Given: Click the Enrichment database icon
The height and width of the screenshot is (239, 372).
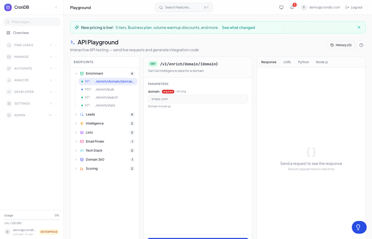Looking at the screenshot, I should pos(82,74).
